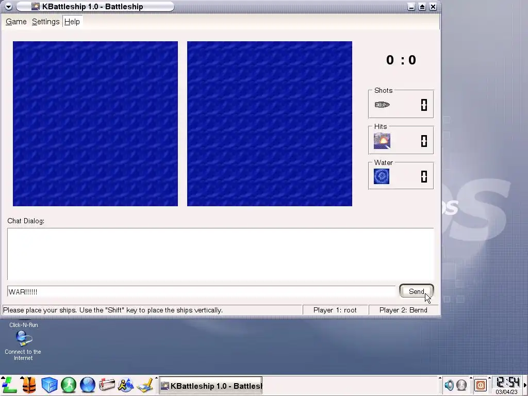Click the Water counter display
Viewport: 528px width, 396px height.
click(424, 176)
